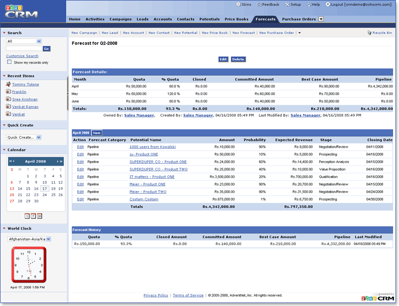Open the IT matterz - Product ONE link

(x=152, y=177)
